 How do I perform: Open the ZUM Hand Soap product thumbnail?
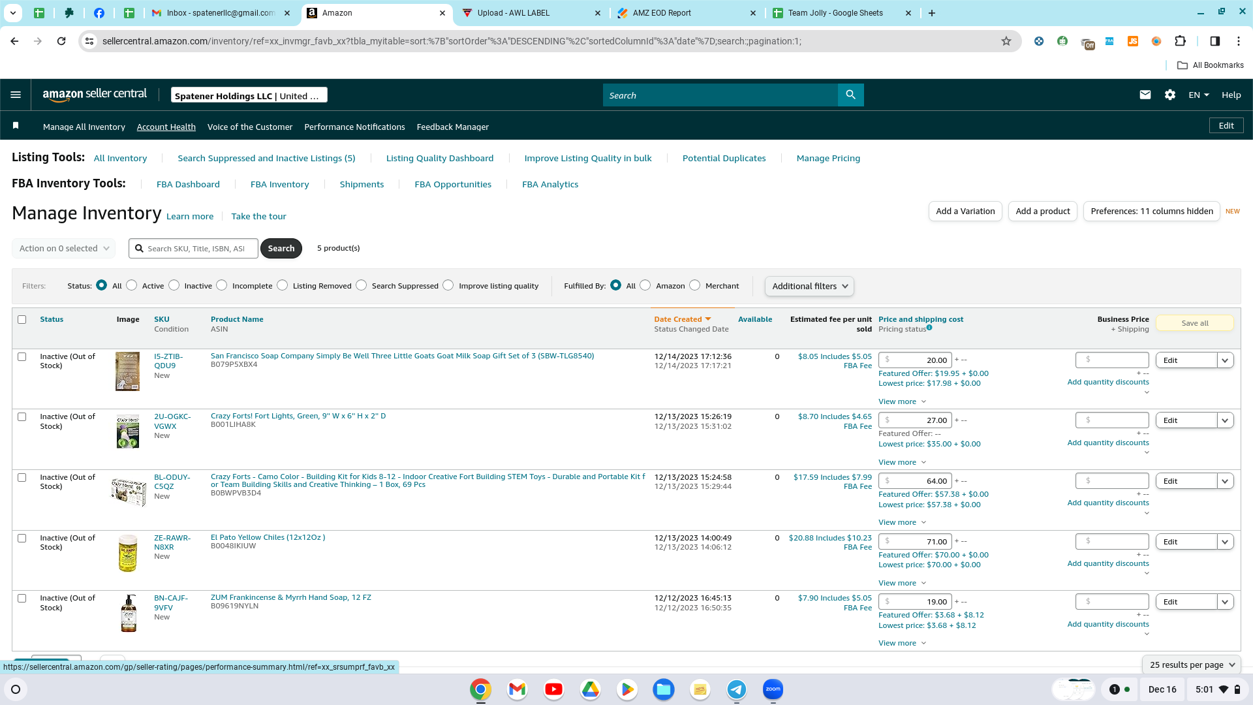point(129,613)
